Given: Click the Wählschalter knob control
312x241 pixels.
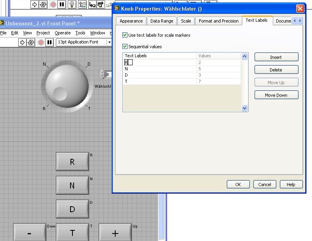Looking at the screenshot, I should pyautogui.click(x=67, y=86).
